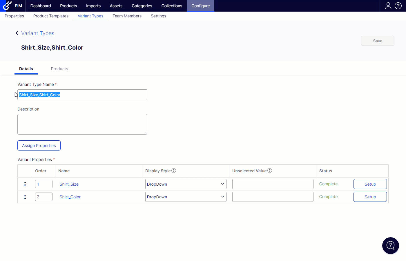Viewport: 406px width, 261px height.
Task: Open Display Style dropdown for Shirt_Color
Action: coord(186,197)
